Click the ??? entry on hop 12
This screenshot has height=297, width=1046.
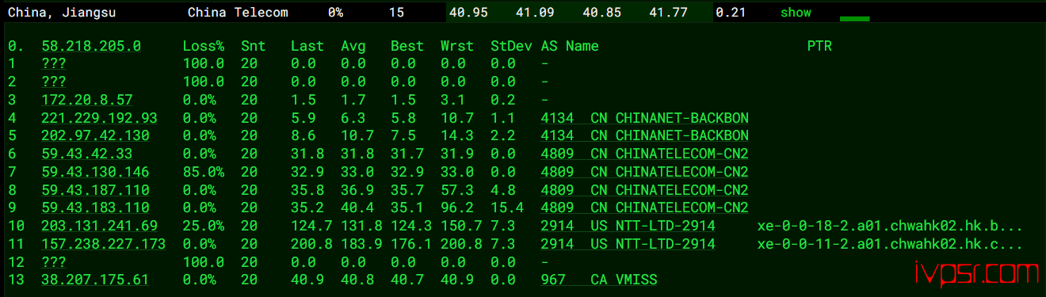point(54,261)
